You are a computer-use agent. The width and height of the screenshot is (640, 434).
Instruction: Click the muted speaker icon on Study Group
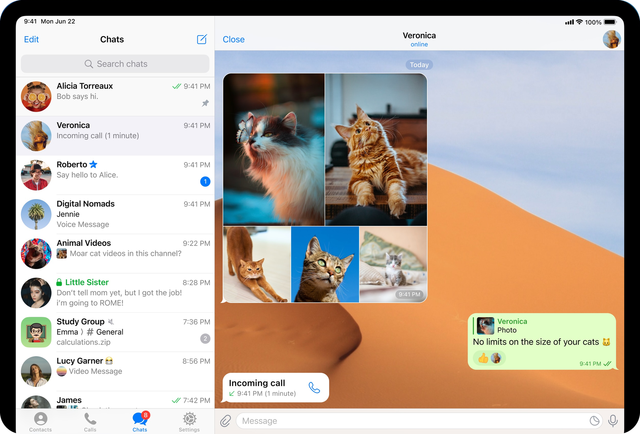click(x=111, y=322)
